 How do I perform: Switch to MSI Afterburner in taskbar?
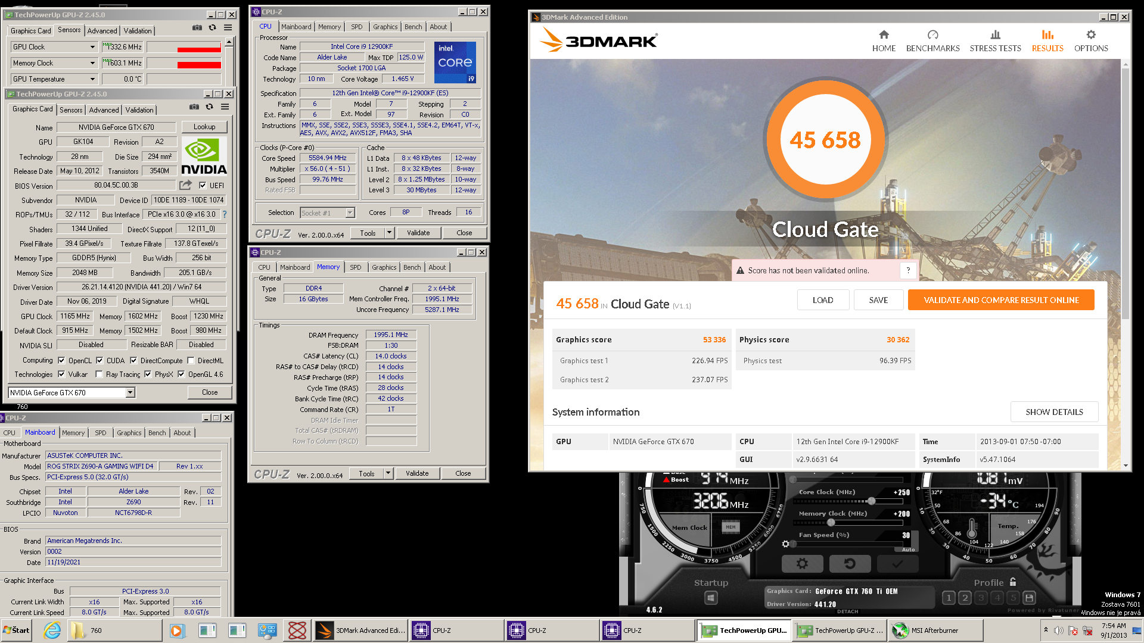pos(935,630)
